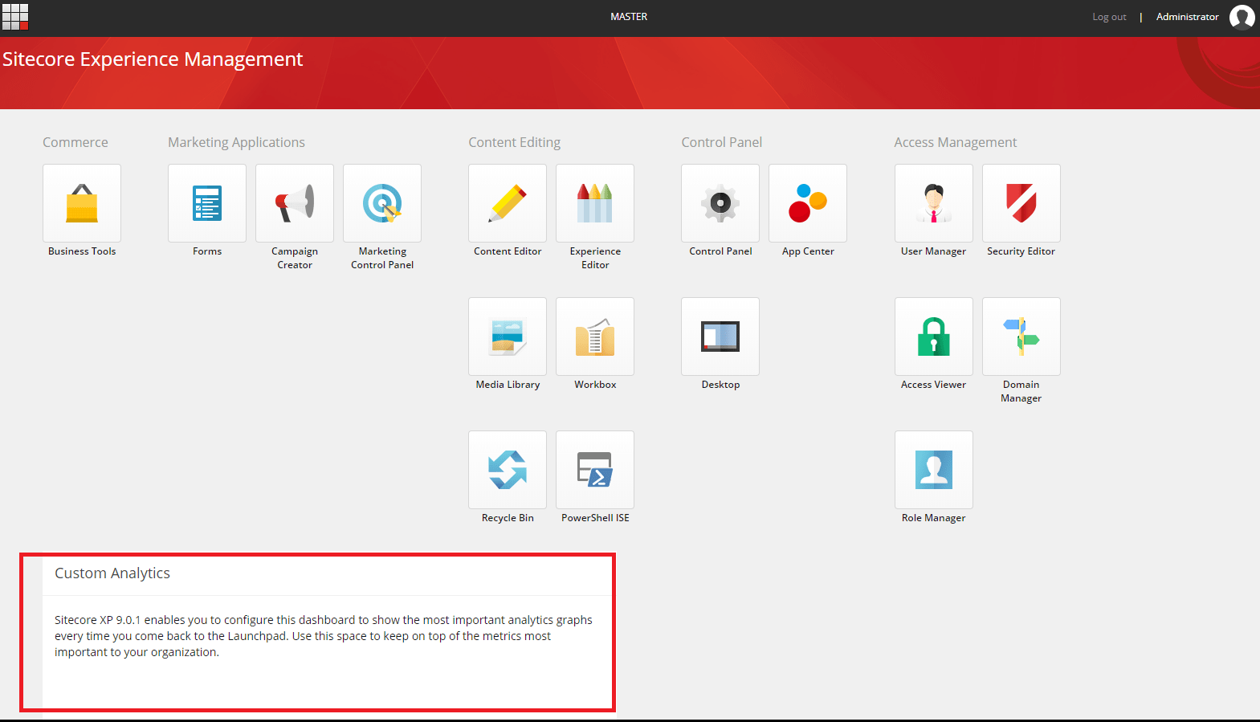Open the Role Manager icon
Screen dimensions: 1260x722
(x=934, y=470)
